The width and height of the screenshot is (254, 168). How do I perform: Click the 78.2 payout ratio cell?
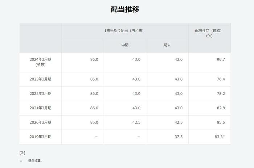pos(221,94)
